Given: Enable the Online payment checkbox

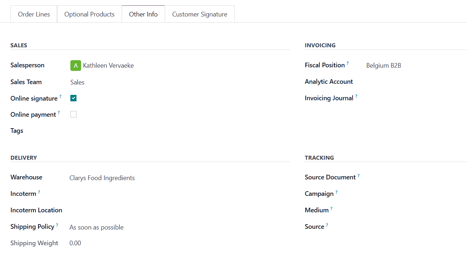Looking at the screenshot, I should click(74, 115).
